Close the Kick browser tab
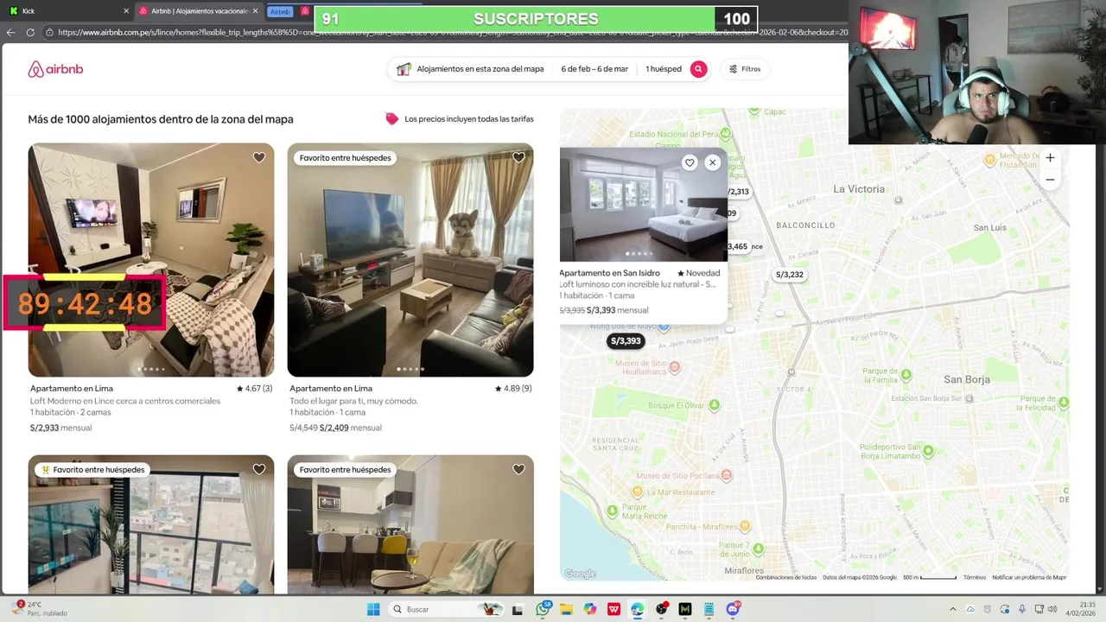Screen dimensions: 1106x622 click(126, 11)
